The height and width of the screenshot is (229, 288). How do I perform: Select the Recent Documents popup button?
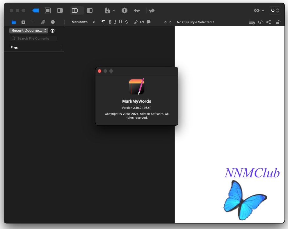click(x=29, y=31)
